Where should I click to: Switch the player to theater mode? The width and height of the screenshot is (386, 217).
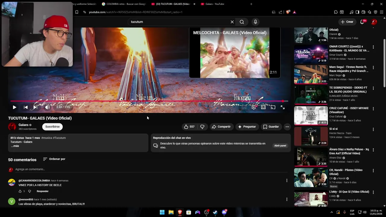[x=263, y=107]
